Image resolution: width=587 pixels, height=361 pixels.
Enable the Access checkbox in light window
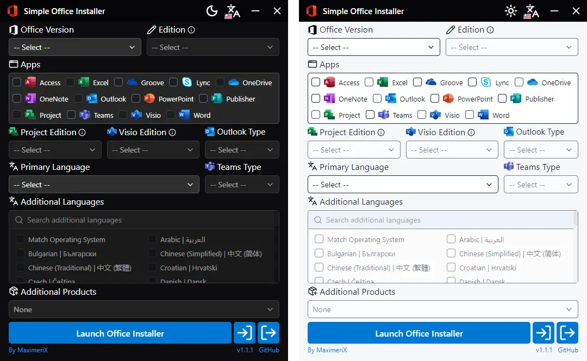coord(316,83)
